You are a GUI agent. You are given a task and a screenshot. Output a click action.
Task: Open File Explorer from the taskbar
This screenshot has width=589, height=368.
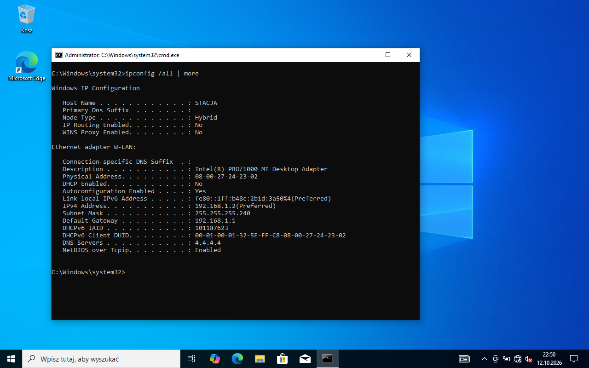pyautogui.click(x=260, y=359)
